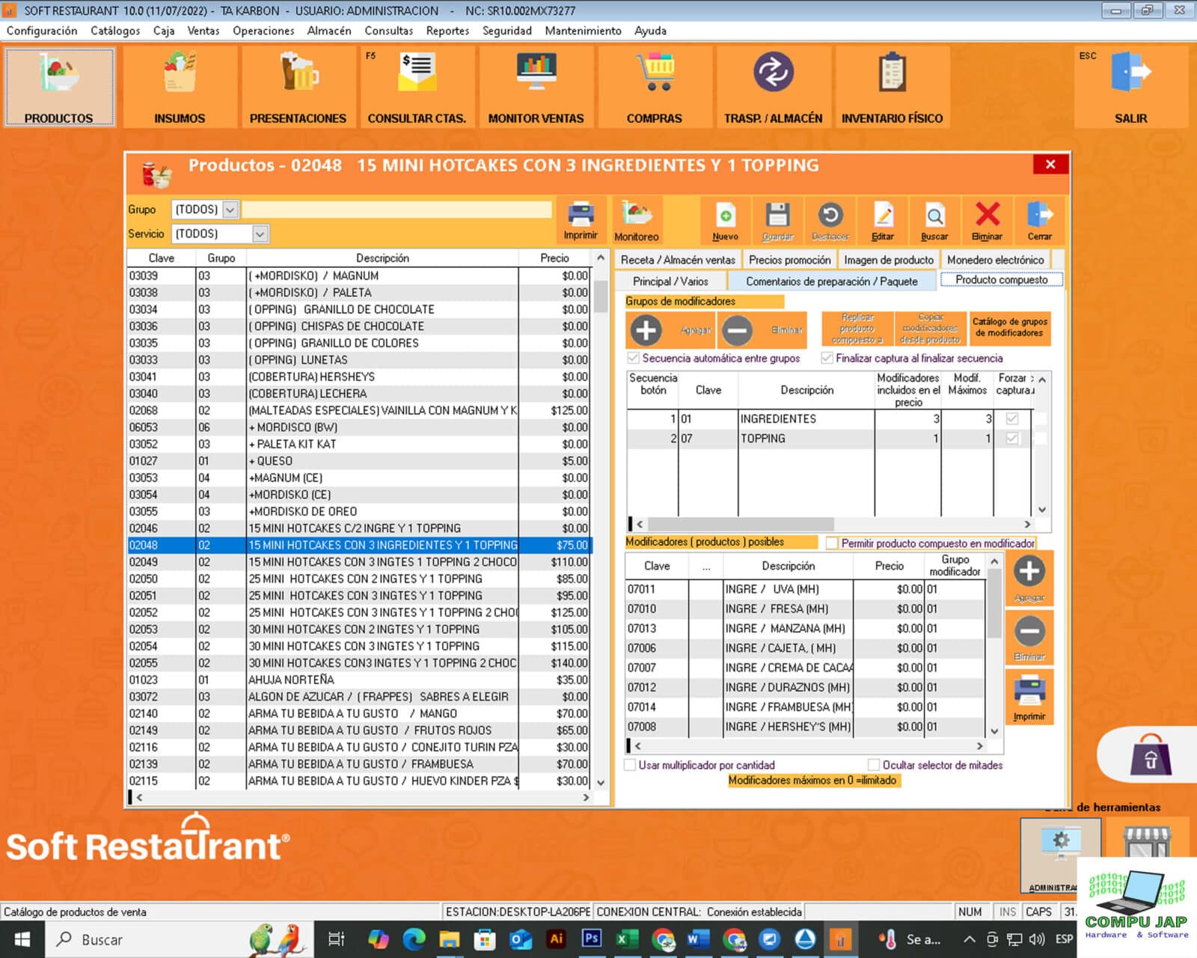Open Catálogo de grupos de modificadores
Image resolution: width=1197 pixels, height=958 pixels.
pyautogui.click(x=1010, y=329)
